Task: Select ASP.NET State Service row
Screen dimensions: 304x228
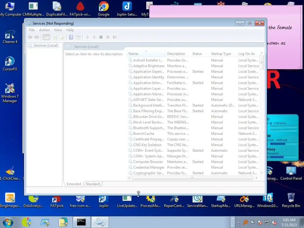Action: (x=193, y=100)
